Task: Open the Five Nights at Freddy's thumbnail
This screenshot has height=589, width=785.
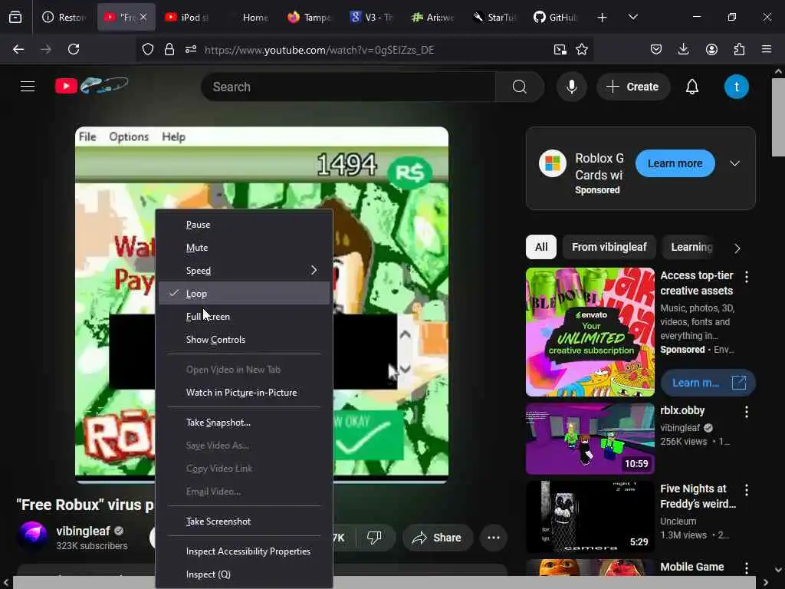Action: tap(590, 516)
